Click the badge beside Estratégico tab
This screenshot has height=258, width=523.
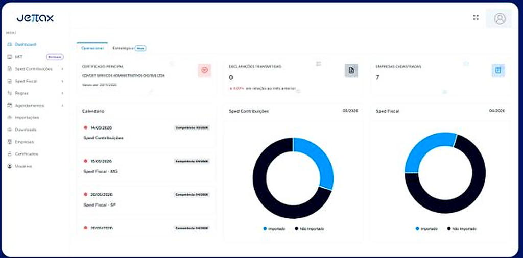[x=140, y=48]
